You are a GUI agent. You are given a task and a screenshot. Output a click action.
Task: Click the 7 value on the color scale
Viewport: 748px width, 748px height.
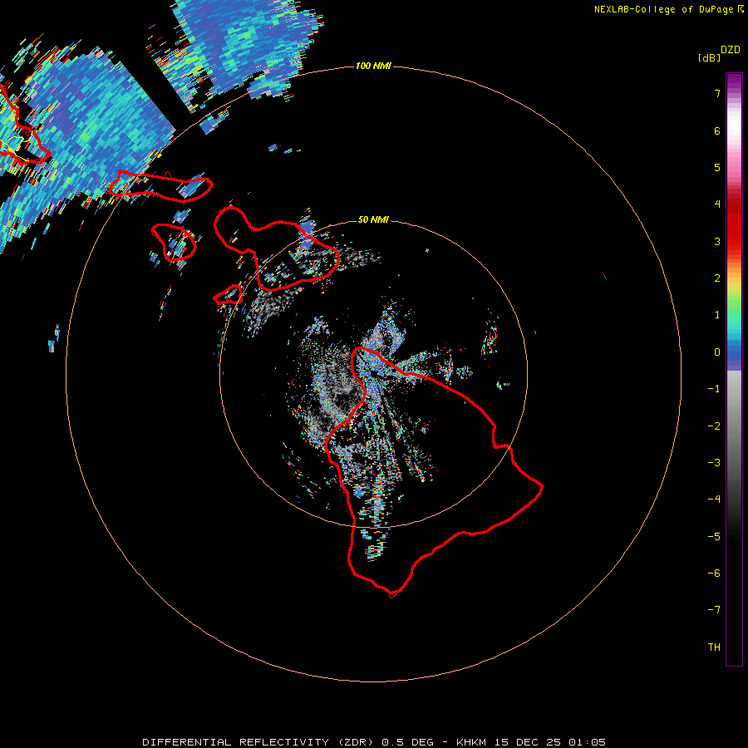click(717, 93)
